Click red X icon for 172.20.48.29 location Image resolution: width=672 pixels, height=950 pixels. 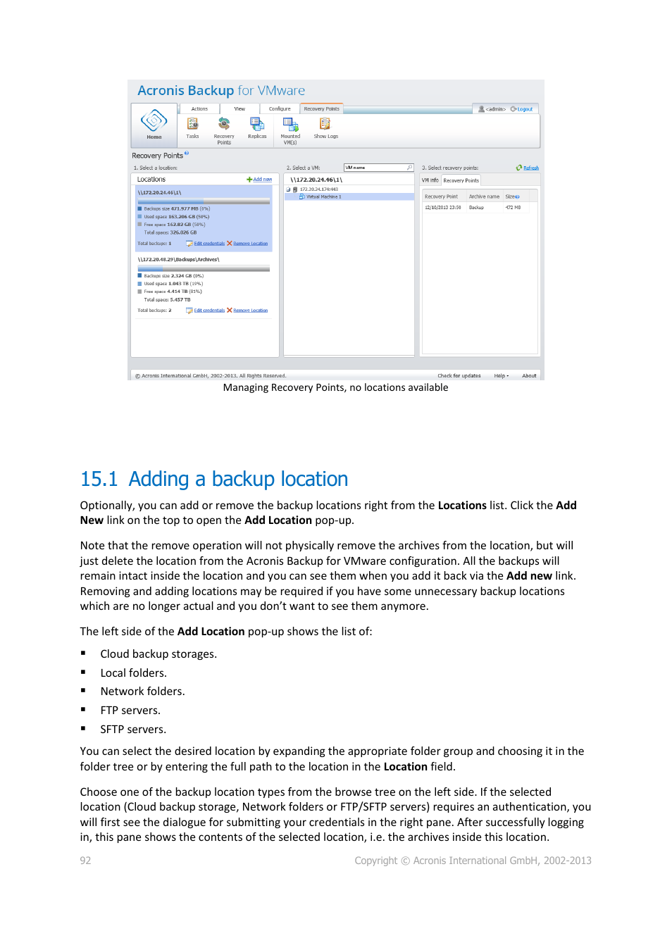click(230, 311)
